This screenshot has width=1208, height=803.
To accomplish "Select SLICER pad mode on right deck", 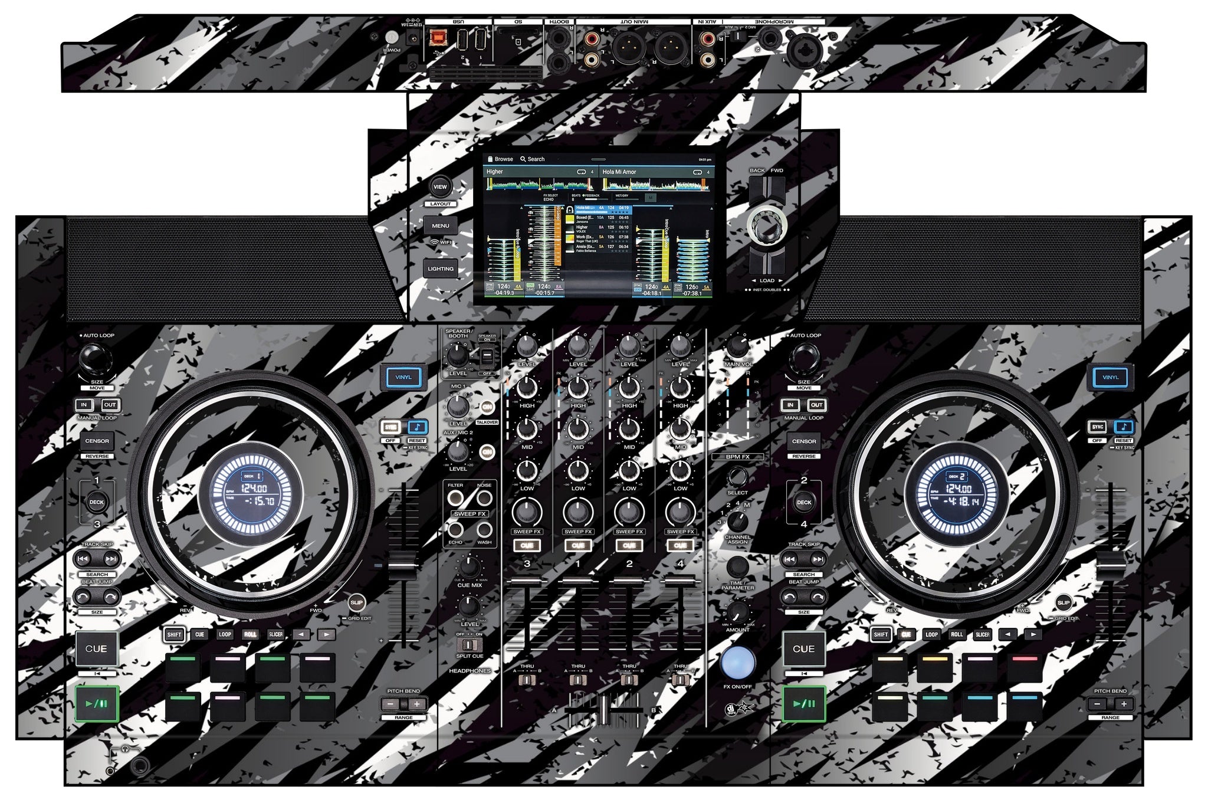I will pyautogui.click(x=982, y=635).
